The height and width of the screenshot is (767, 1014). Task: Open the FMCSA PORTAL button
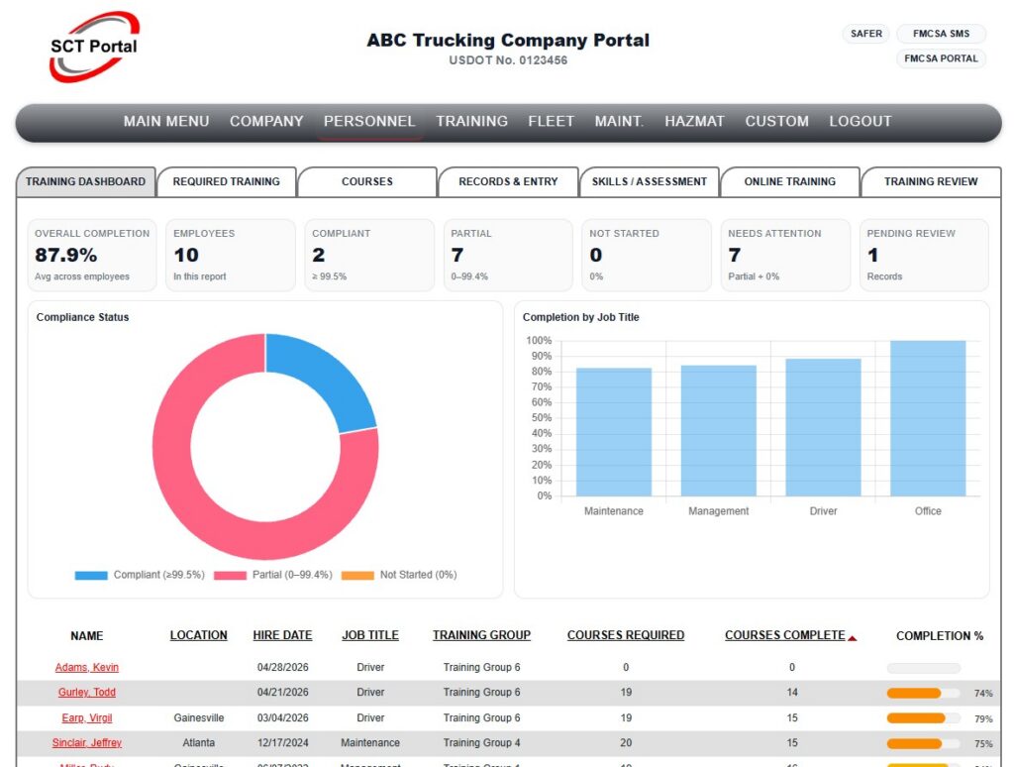tap(941, 58)
